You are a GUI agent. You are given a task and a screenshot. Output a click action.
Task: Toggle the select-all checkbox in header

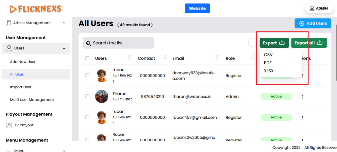(x=87, y=58)
